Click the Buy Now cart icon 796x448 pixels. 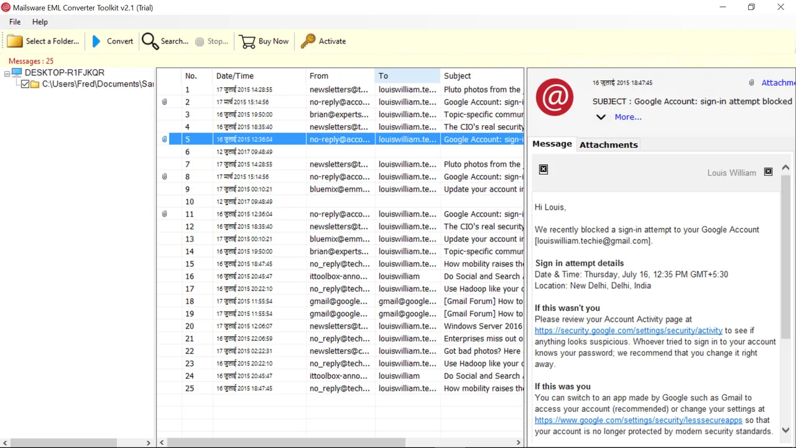(x=248, y=41)
